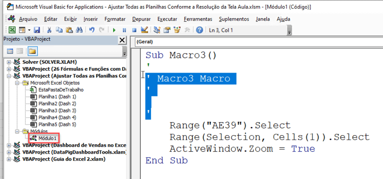The width and height of the screenshot is (383, 179).
Task: Close the Projeto - VBAProject pane
Action: tap(122, 40)
